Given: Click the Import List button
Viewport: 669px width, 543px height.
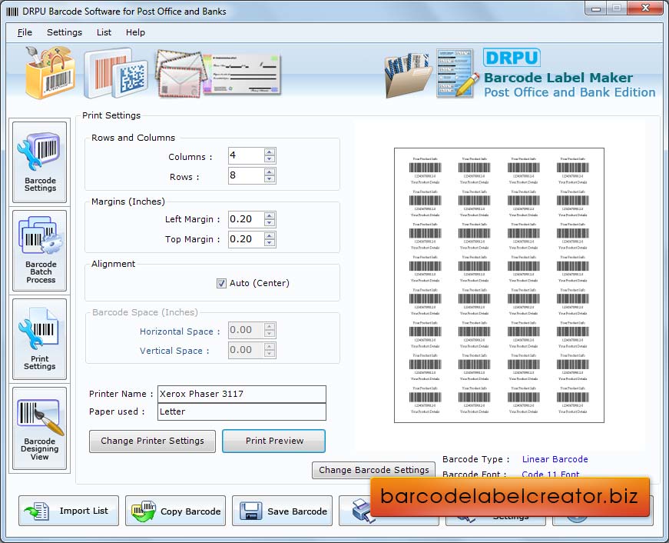Looking at the screenshot, I should click(x=68, y=511).
